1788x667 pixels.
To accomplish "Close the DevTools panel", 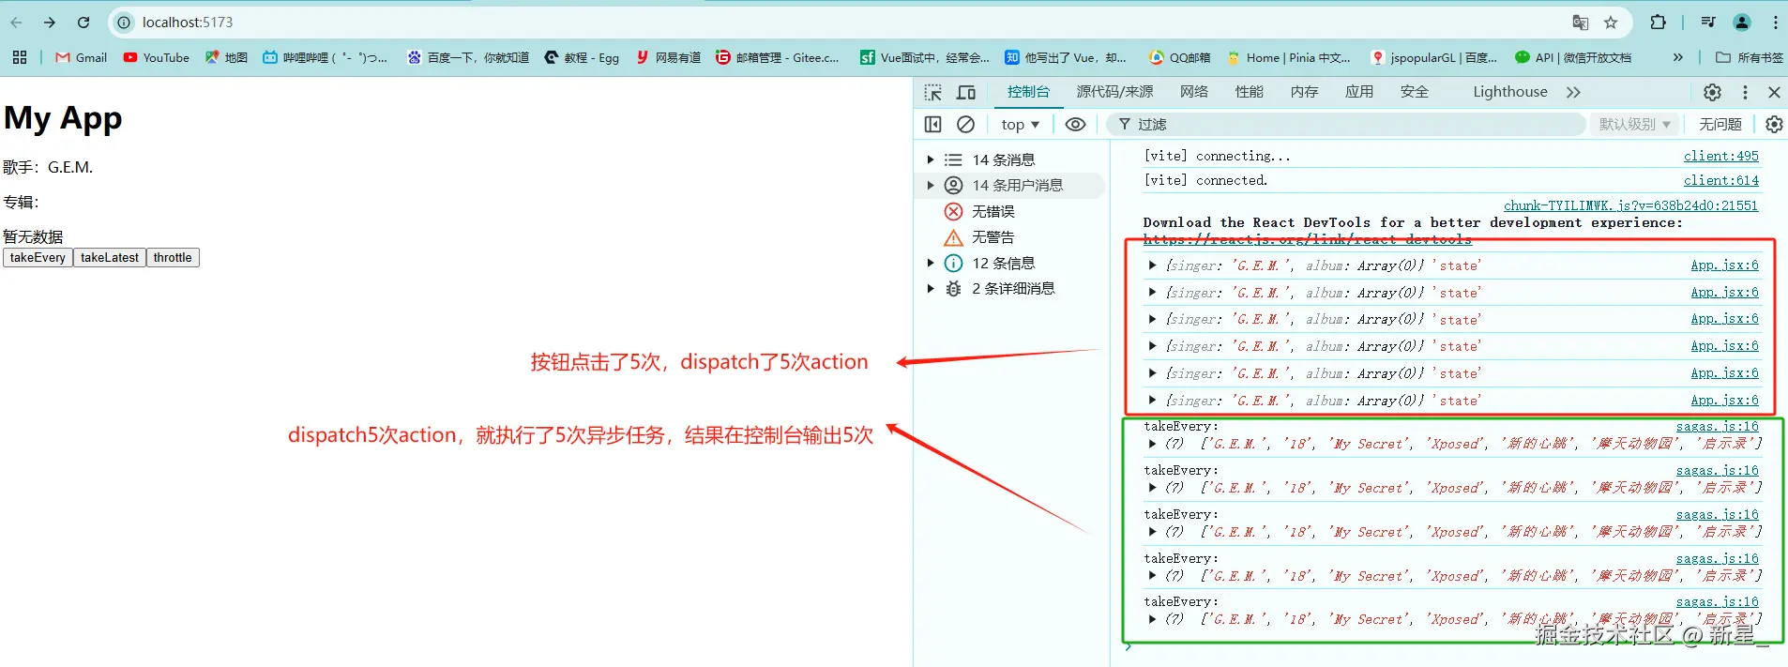I will (1774, 92).
